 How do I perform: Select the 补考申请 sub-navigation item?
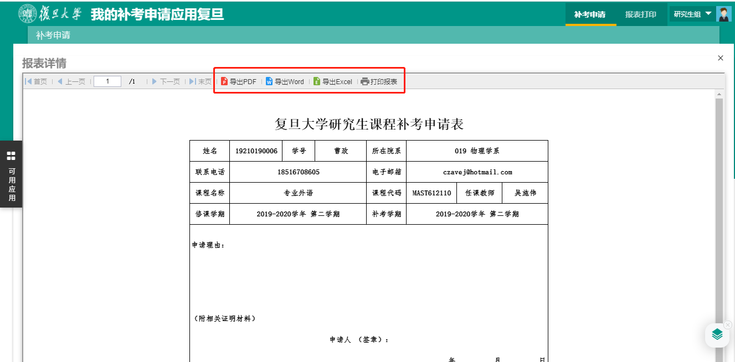coord(53,35)
